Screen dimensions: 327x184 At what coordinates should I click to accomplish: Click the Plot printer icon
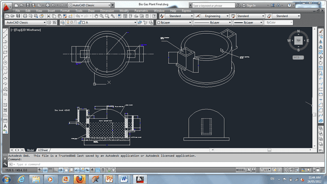tap(25, 16)
